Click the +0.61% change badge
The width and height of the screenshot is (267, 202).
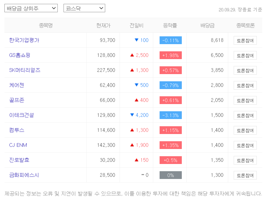coord(171,100)
